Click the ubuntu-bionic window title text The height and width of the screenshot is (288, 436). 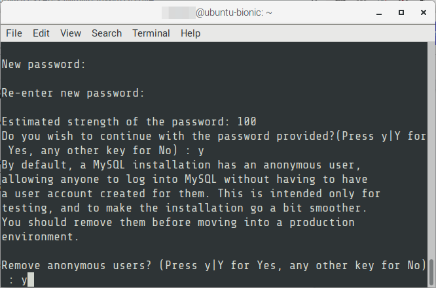(x=234, y=13)
